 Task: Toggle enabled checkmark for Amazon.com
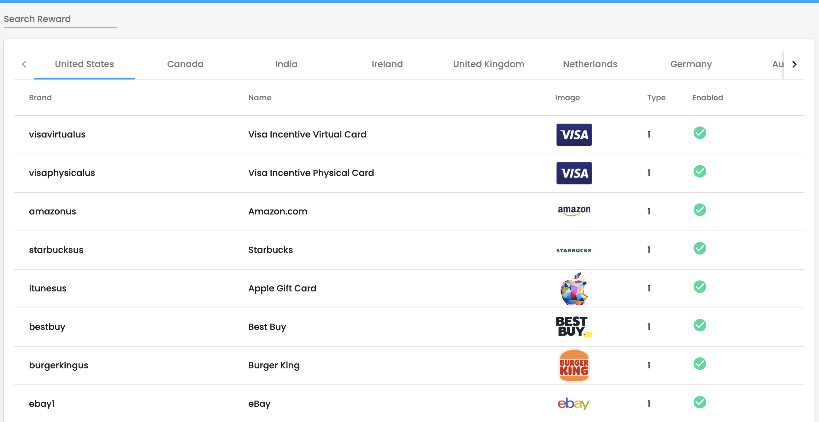(699, 210)
